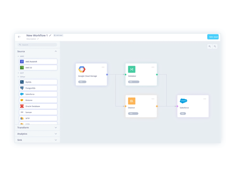Image resolution: width=235 pixels, height=176 pixels.
Task: Click the gray tag on Distinct node
Action: (x=133, y=114)
